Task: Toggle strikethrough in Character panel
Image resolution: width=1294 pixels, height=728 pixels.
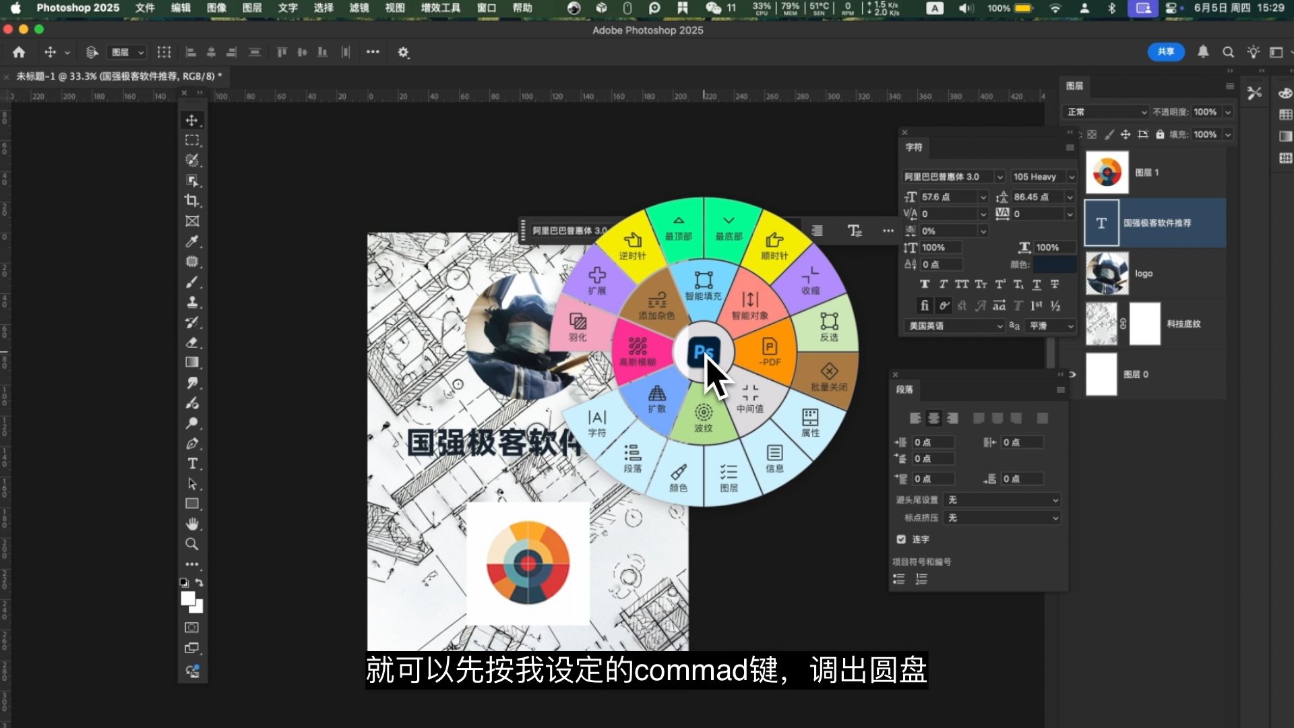Action: [x=1055, y=284]
